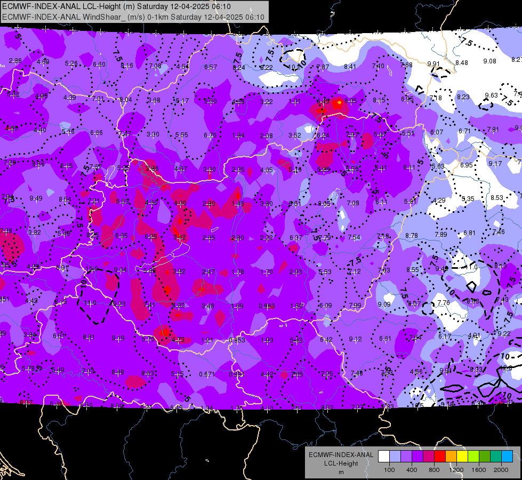Click the grid point value '1.93'
This screenshot has width=522, height=480.
coord(267,340)
